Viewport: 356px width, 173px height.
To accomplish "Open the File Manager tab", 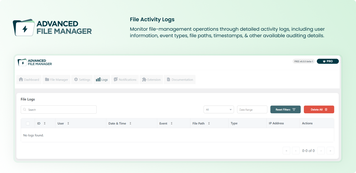I will 56,79.
